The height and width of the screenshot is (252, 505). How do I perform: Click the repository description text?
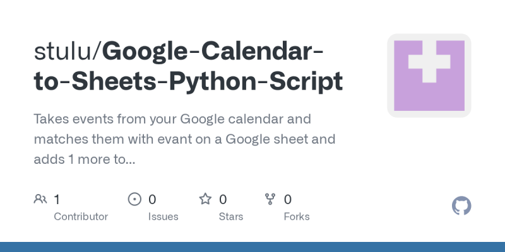click(172, 139)
